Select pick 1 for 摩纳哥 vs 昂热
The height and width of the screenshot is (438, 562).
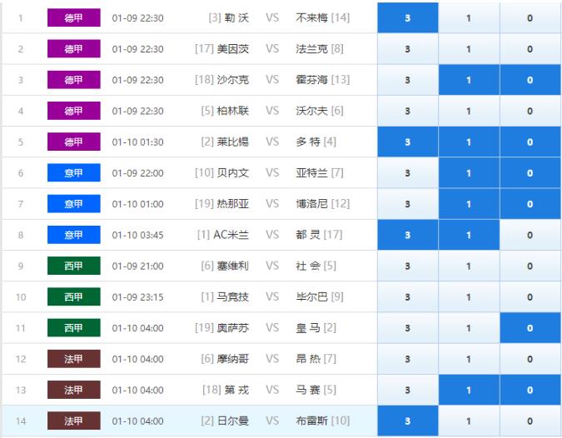coord(469,359)
